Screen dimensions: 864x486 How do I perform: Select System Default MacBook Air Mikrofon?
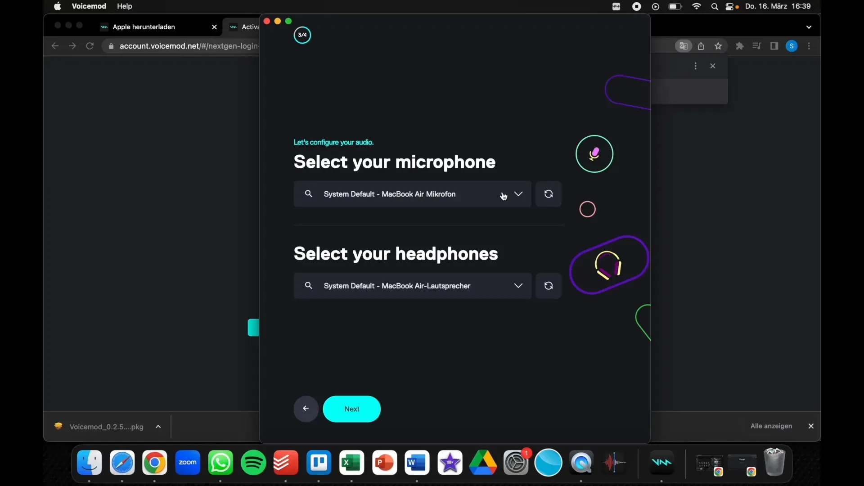(x=412, y=193)
